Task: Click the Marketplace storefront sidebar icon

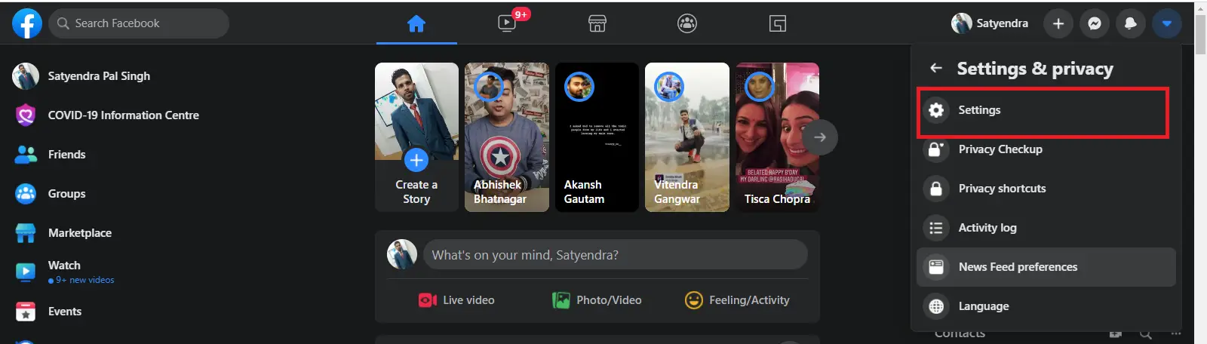Action: 26,233
